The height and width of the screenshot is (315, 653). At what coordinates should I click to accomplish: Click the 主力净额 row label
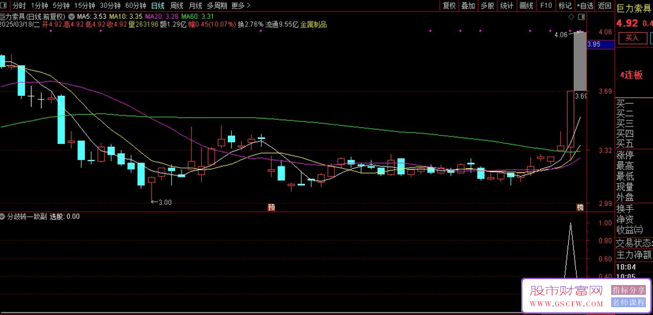coord(634,254)
